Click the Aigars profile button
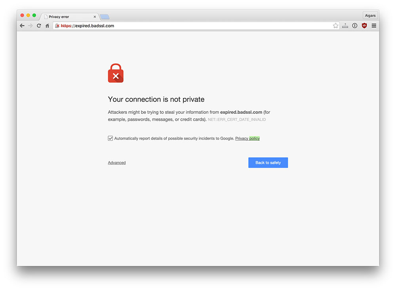This screenshot has width=396, height=290. point(370,15)
